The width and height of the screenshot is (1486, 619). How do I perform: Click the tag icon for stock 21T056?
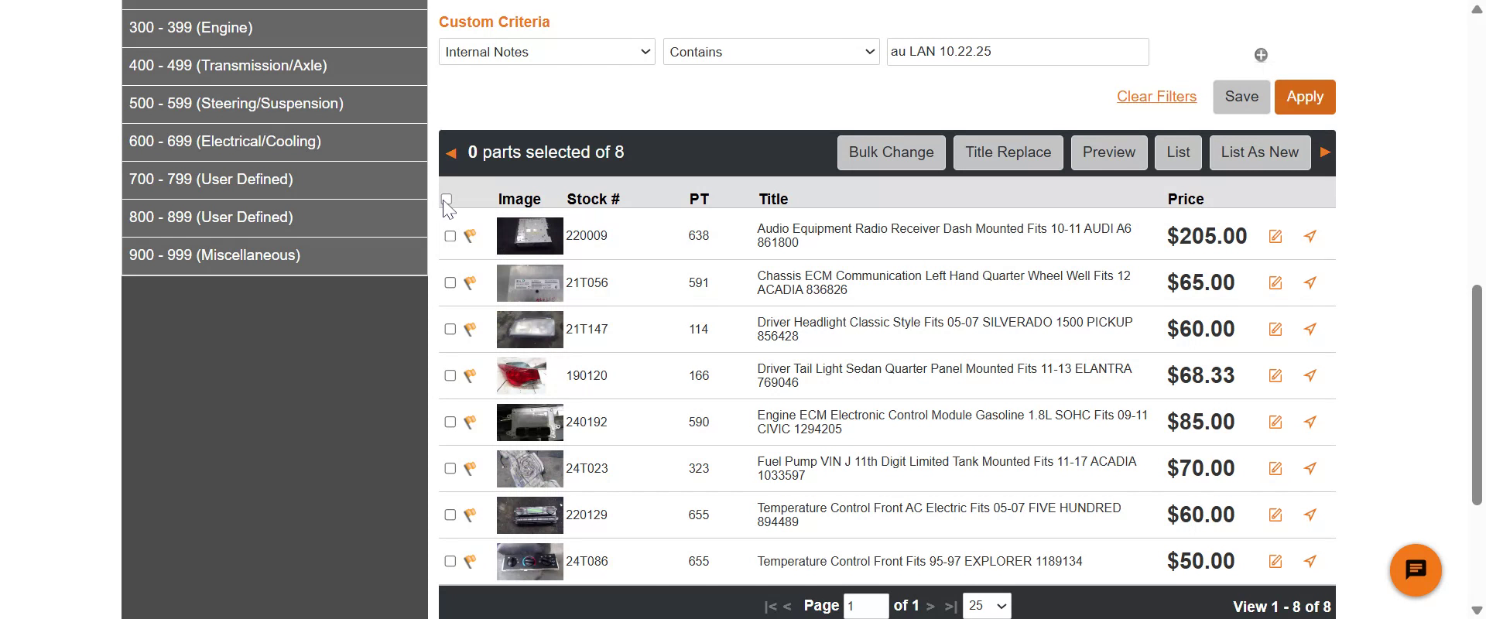point(470,282)
